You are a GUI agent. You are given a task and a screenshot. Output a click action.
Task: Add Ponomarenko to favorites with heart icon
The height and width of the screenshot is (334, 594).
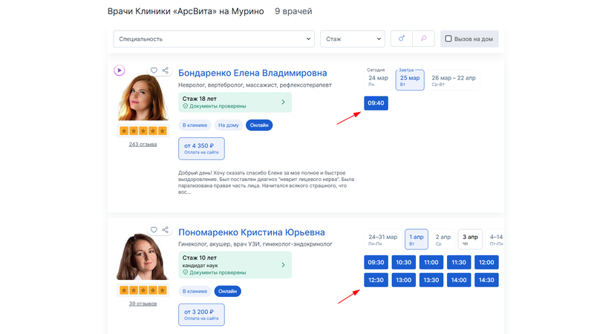point(154,229)
